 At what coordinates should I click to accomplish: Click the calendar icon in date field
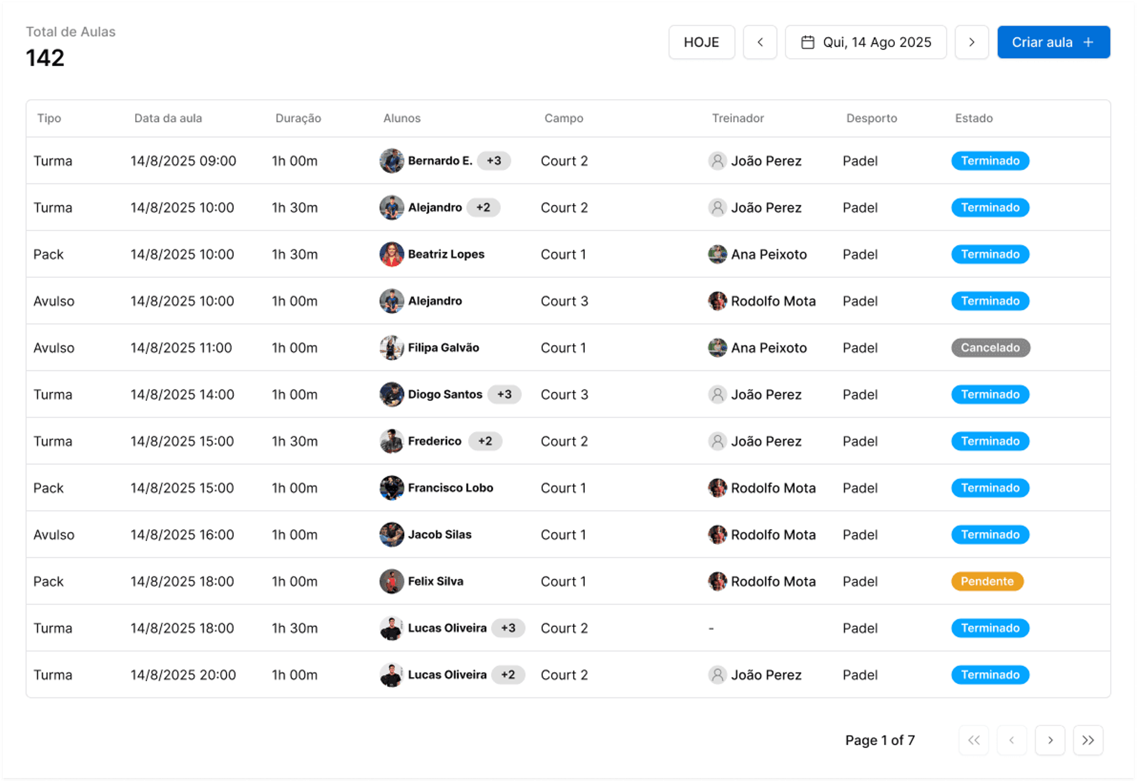tap(807, 42)
